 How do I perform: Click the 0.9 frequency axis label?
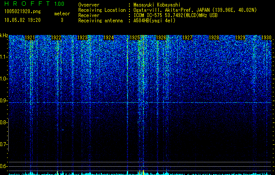[x=3, y=101]
